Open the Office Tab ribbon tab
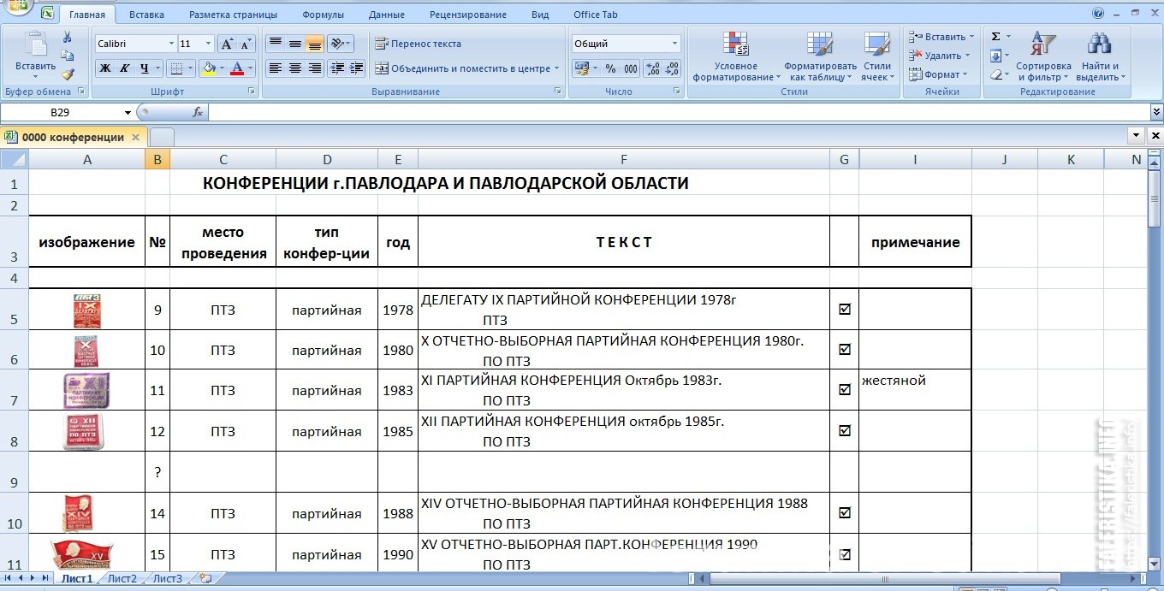This screenshot has width=1164, height=591. coord(595,15)
